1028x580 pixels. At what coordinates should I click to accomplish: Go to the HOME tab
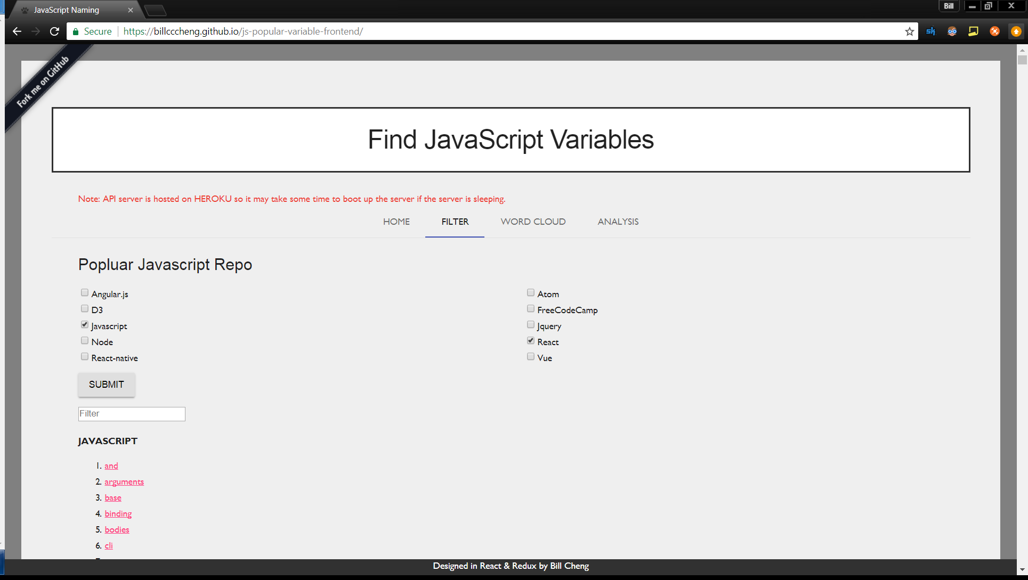[x=396, y=222]
